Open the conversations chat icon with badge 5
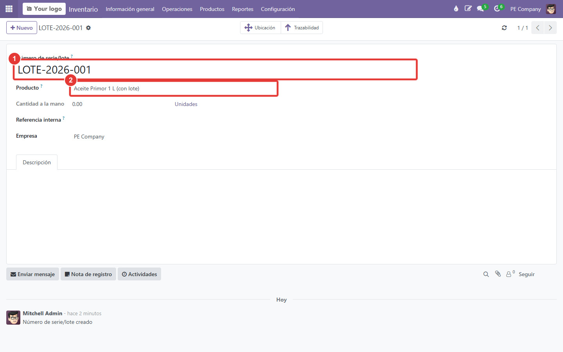The height and width of the screenshot is (352, 563). pos(481,9)
